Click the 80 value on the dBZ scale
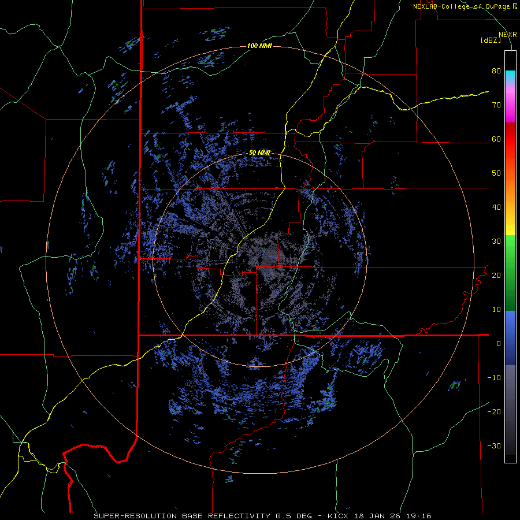 tap(496, 71)
